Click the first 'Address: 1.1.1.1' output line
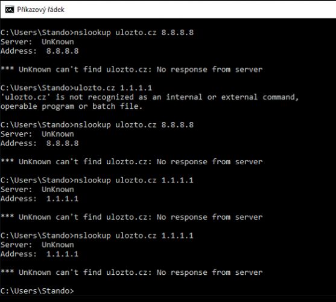Image resolution: width=336 pixels, height=302 pixels. [39, 199]
